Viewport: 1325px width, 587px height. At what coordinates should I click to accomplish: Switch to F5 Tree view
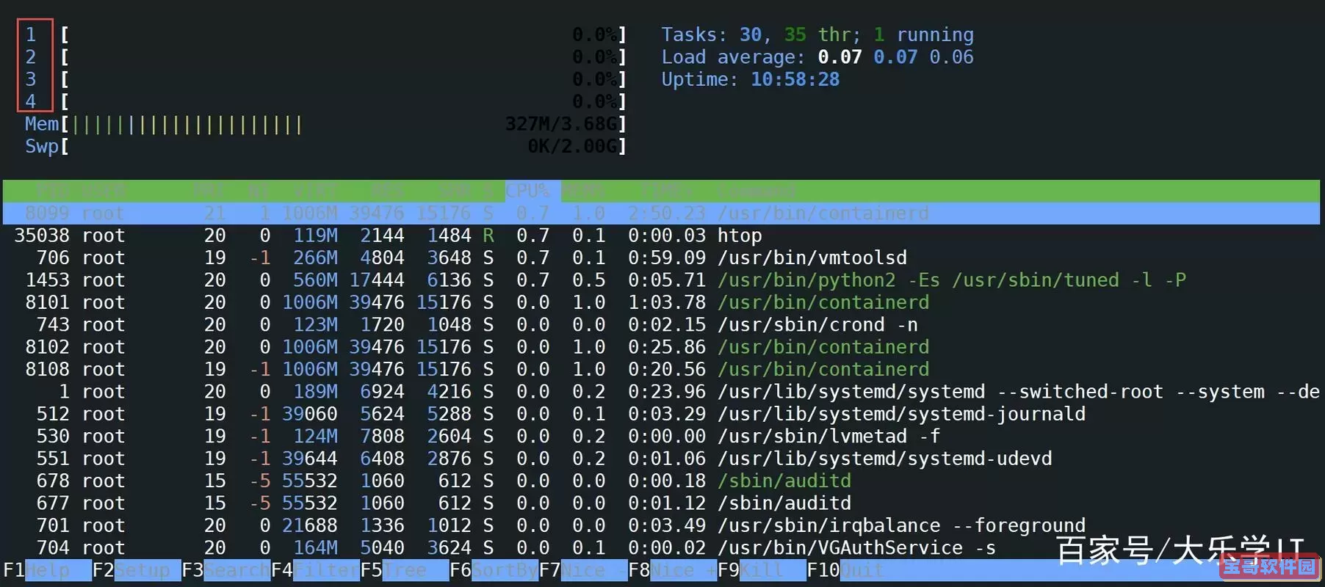coord(405,570)
